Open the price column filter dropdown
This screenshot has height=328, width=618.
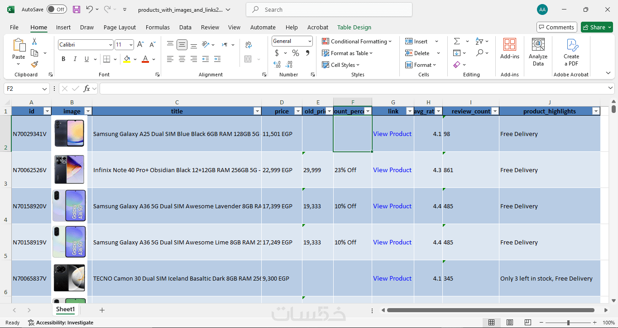(x=298, y=111)
